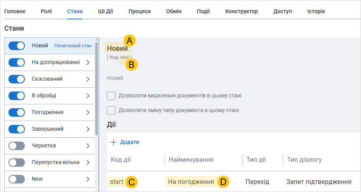Click the Початковий стан badge
This screenshot has width=361, height=192.
[x=73, y=46]
